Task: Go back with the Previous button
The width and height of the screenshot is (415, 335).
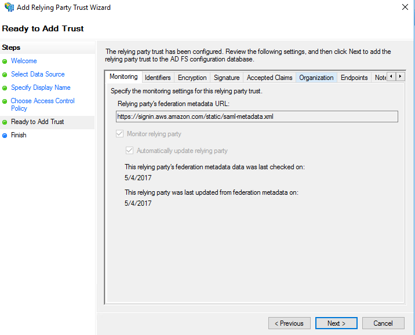Action: (x=289, y=323)
